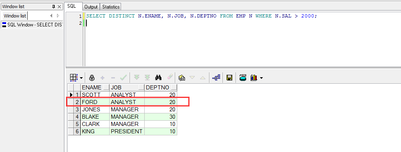This screenshot has height=152, width=401.
Task: Pin the Window list panel
Action: click(54, 7)
